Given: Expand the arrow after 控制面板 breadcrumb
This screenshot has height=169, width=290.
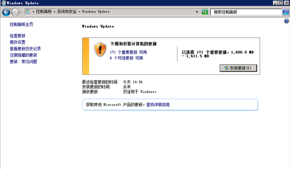Looking at the screenshot, I should [x=54, y=12].
